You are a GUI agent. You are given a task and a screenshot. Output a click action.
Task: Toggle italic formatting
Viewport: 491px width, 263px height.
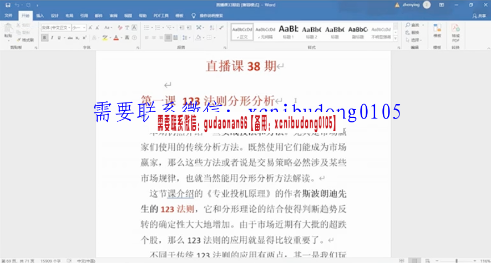(52, 38)
